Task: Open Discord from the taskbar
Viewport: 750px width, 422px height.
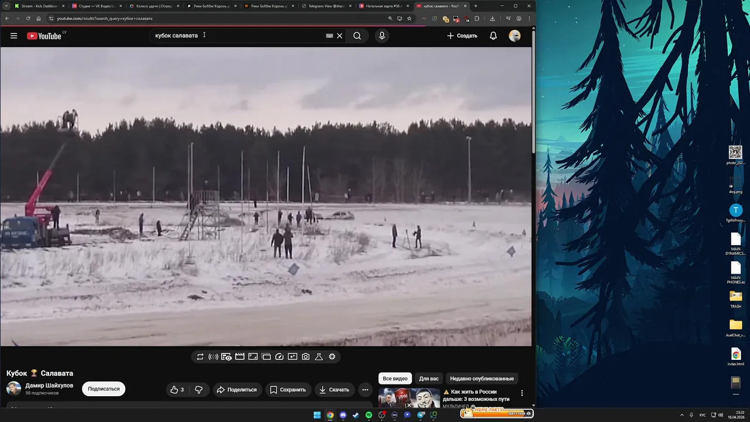Action: pyautogui.click(x=343, y=415)
